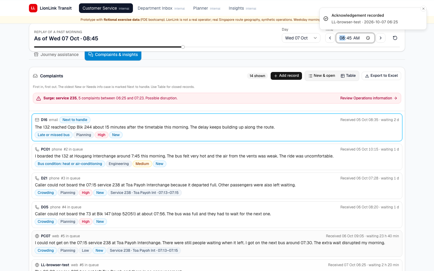Screen dimensions: 434x271
Task: Open the Department Inbox tab
Action: click(x=161, y=8)
